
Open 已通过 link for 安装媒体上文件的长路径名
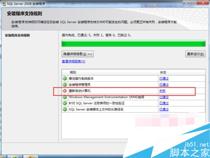pos(164,110)
